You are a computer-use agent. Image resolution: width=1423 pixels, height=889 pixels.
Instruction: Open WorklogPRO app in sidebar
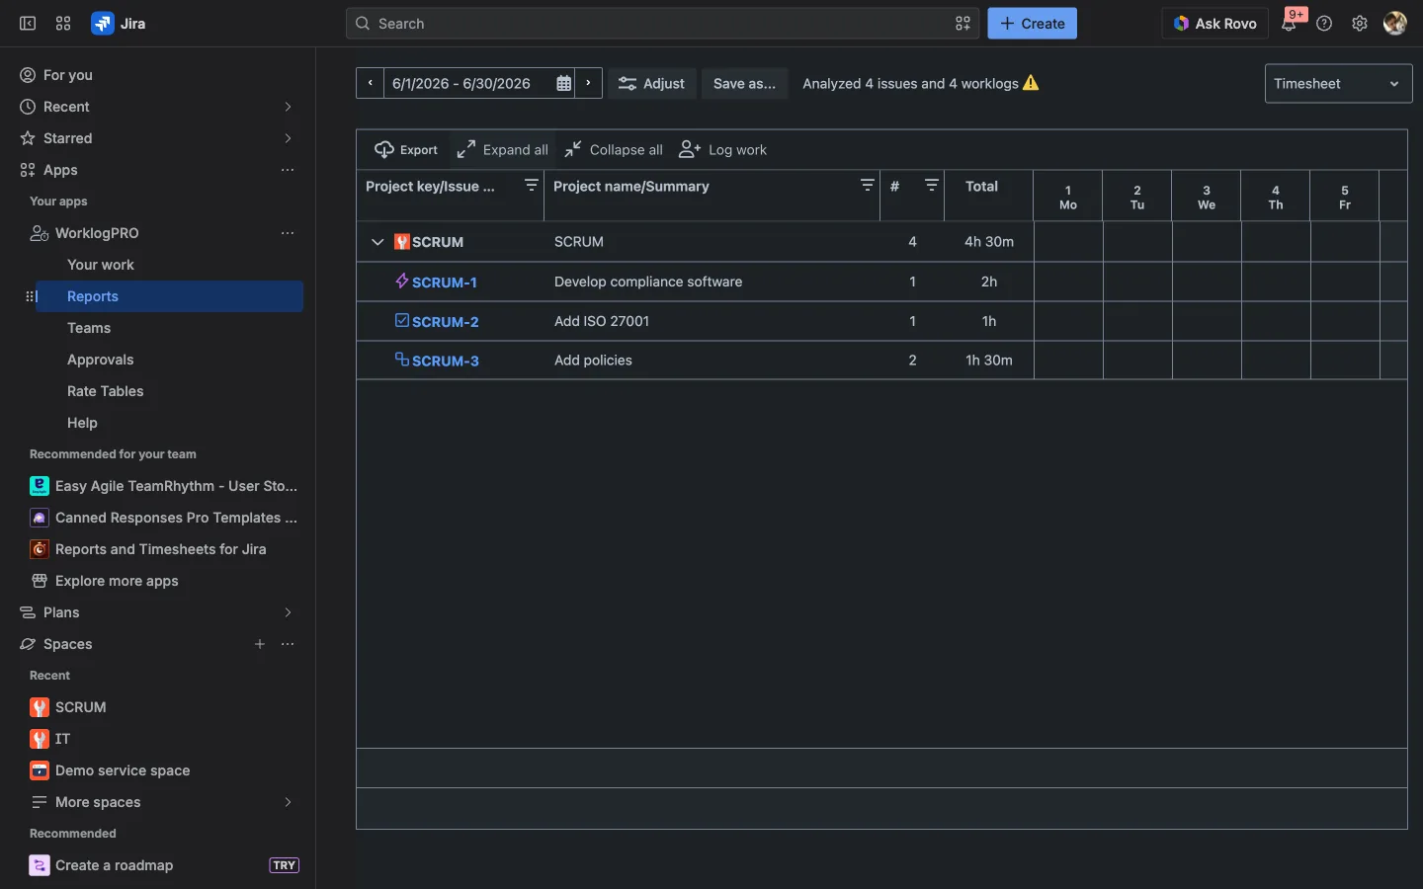[97, 233]
